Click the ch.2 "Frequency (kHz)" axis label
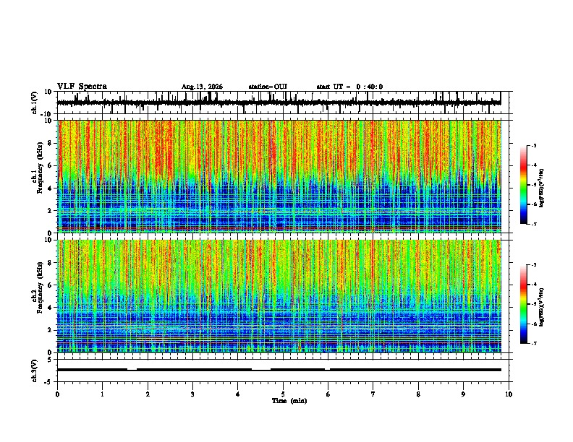 (x=40, y=287)
